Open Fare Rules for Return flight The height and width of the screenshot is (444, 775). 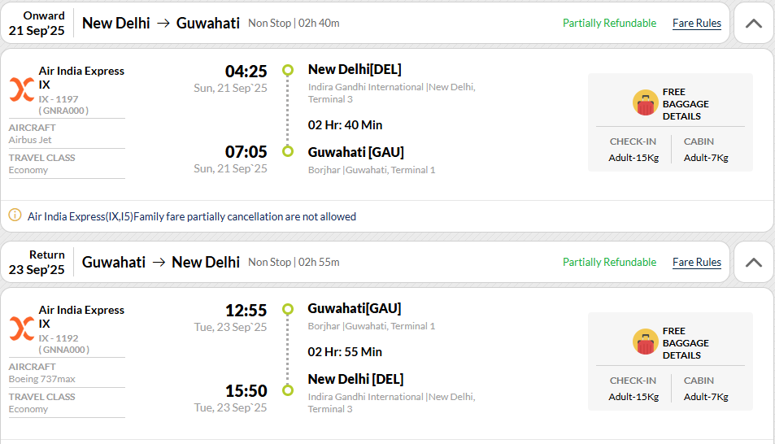tap(696, 263)
